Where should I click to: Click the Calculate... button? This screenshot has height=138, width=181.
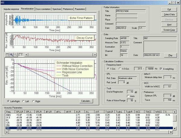[86, 101]
